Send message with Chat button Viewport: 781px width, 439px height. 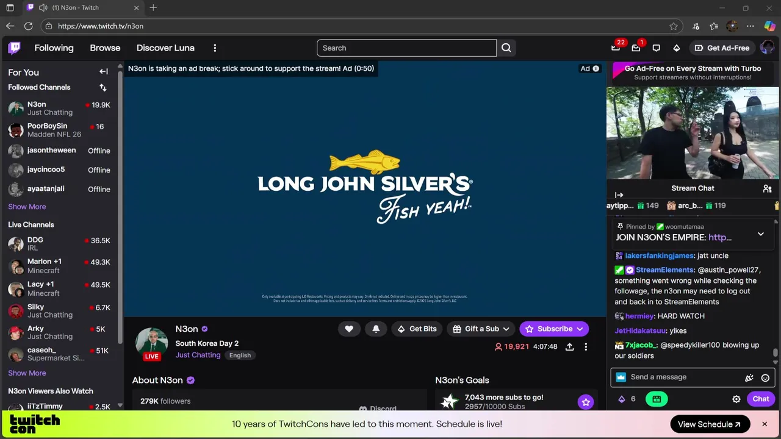pyautogui.click(x=761, y=399)
